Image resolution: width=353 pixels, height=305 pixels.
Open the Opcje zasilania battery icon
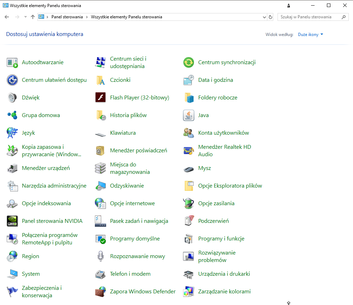pyautogui.click(x=189, y=203)
